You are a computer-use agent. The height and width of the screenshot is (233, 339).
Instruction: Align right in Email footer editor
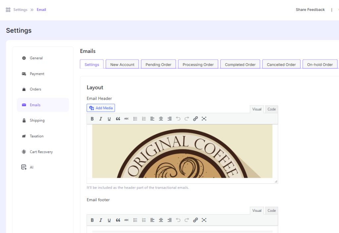pyautogui.click(x=169, y=220)
